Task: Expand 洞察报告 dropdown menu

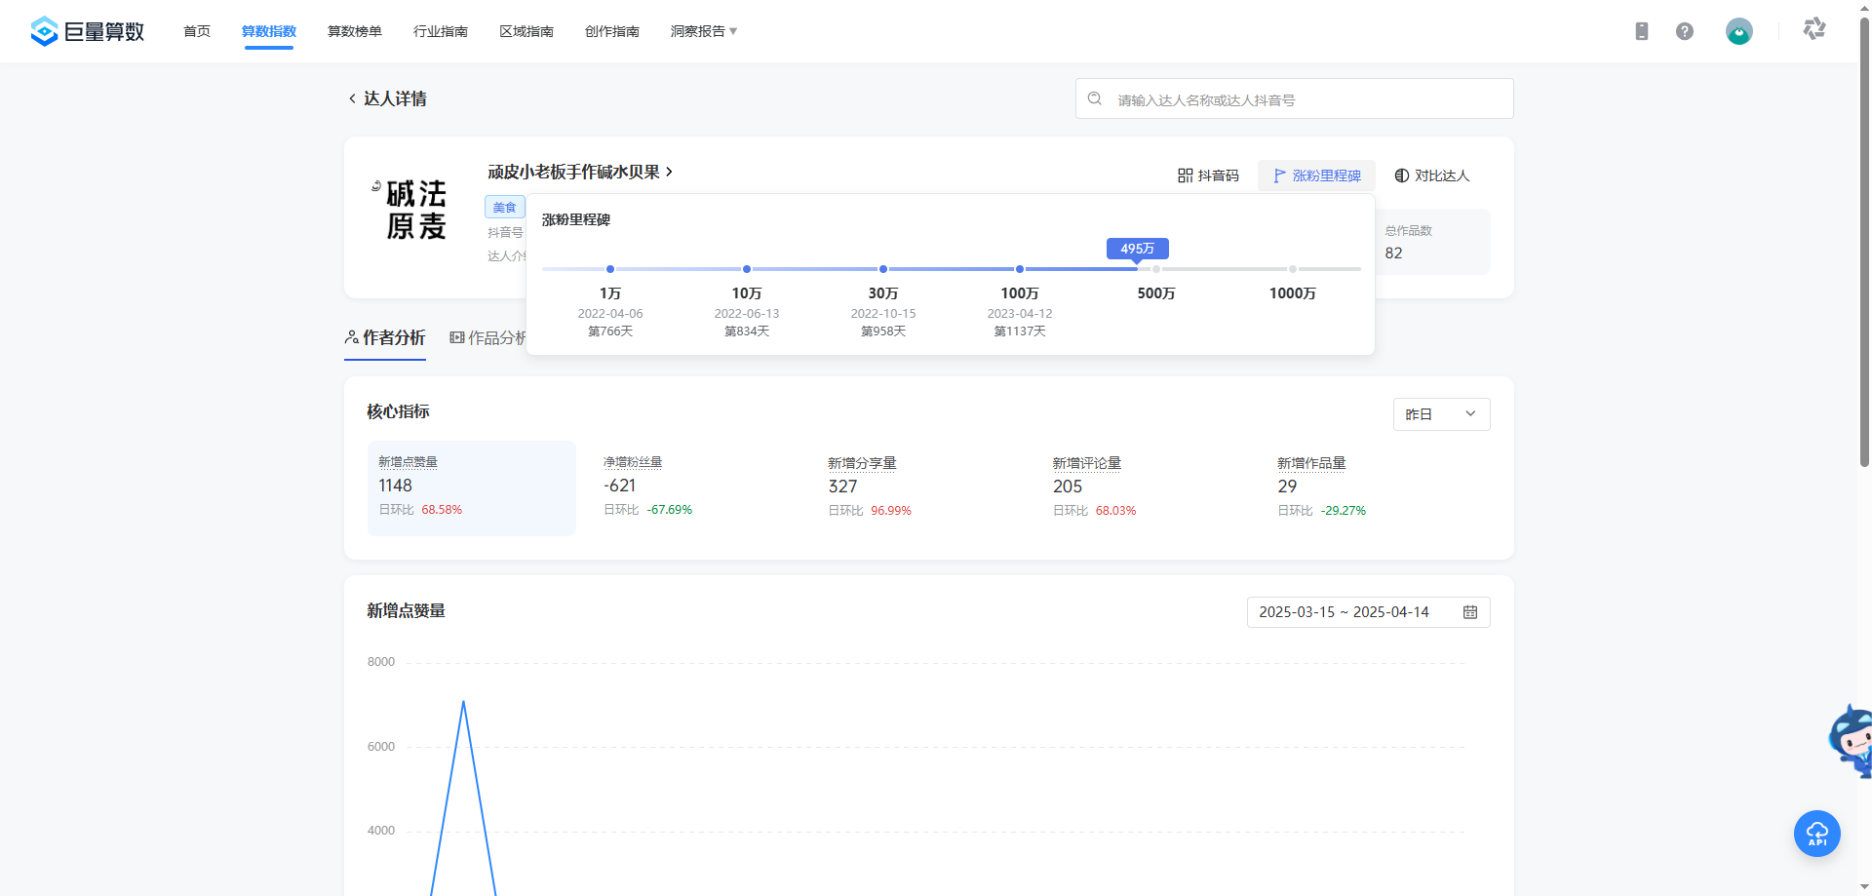Action: coord(704,31)
